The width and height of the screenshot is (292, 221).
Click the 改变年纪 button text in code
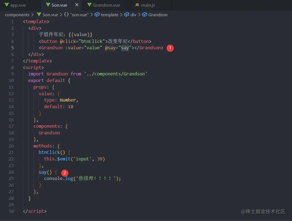pyautogui.click(x=118, y=41)
